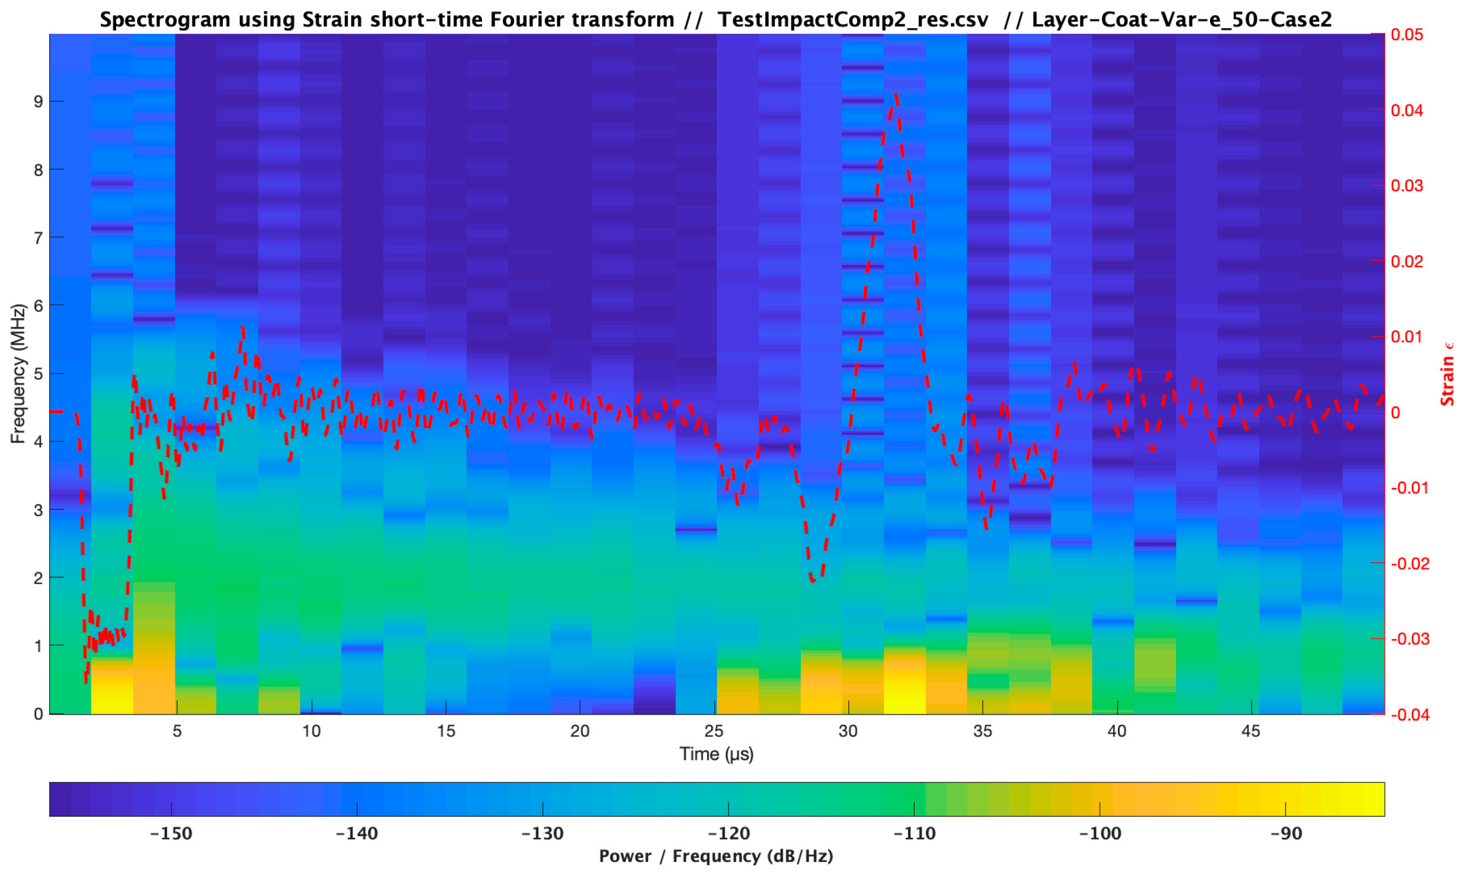Click the 5 MHz frequency tick label
The image size is (1461, 873).
point(38,374)
